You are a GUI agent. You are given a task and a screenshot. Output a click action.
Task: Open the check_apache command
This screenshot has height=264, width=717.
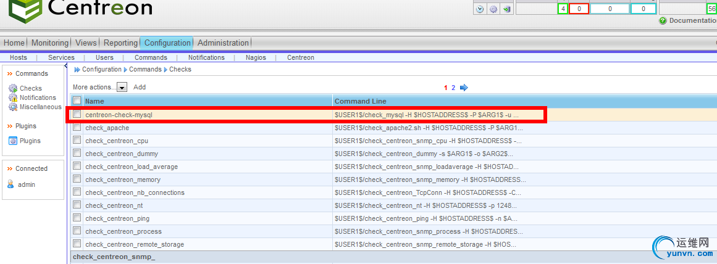coord(107,128)
